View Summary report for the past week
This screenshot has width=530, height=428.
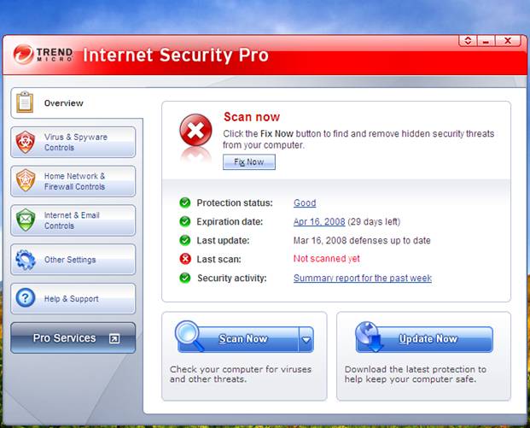pyautogui.click(x=362, y=278)
